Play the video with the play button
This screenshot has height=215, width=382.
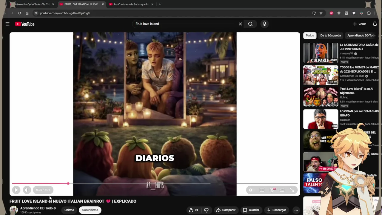(16, 190)
